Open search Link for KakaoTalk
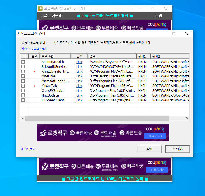 pos(79,86)
